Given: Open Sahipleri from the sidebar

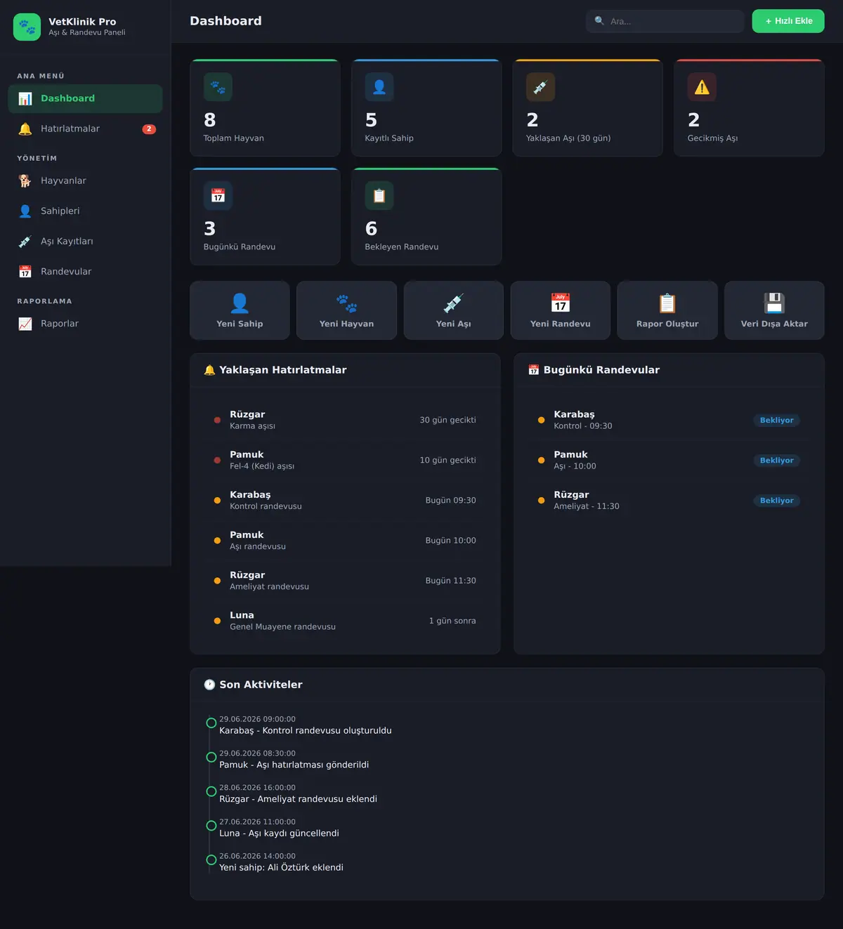Looking at the screenshot, I should pos(85,211).
